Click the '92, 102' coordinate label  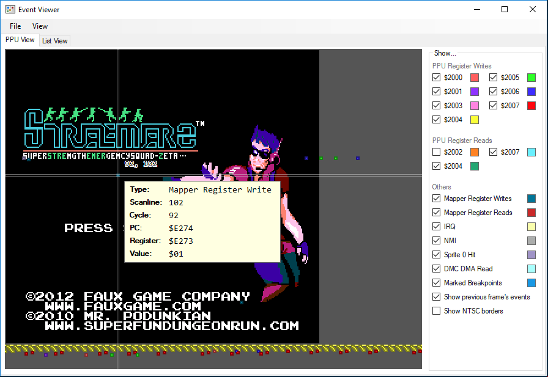tap(141, 164)
